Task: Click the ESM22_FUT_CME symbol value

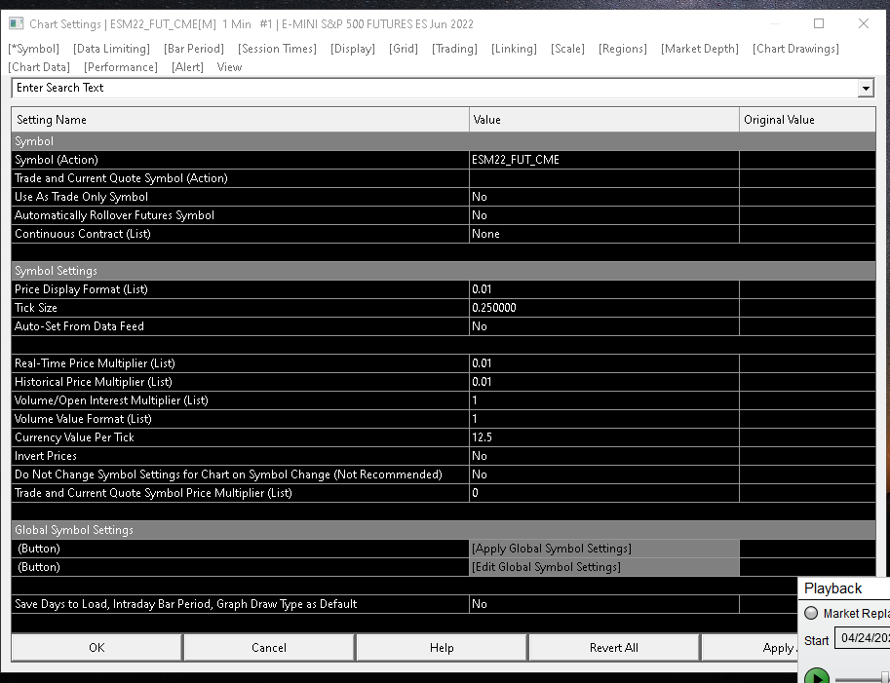Action: click(604, 160)
